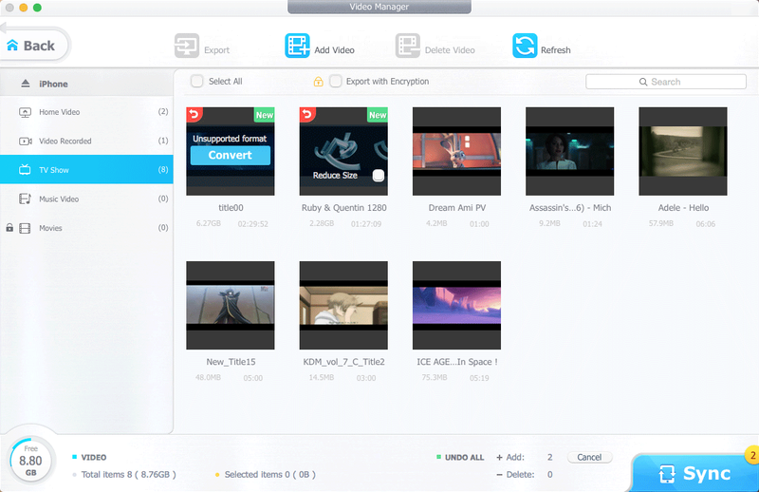The image size is (759, 492).
Task: Open Movies category
Action: click(86, 228)
